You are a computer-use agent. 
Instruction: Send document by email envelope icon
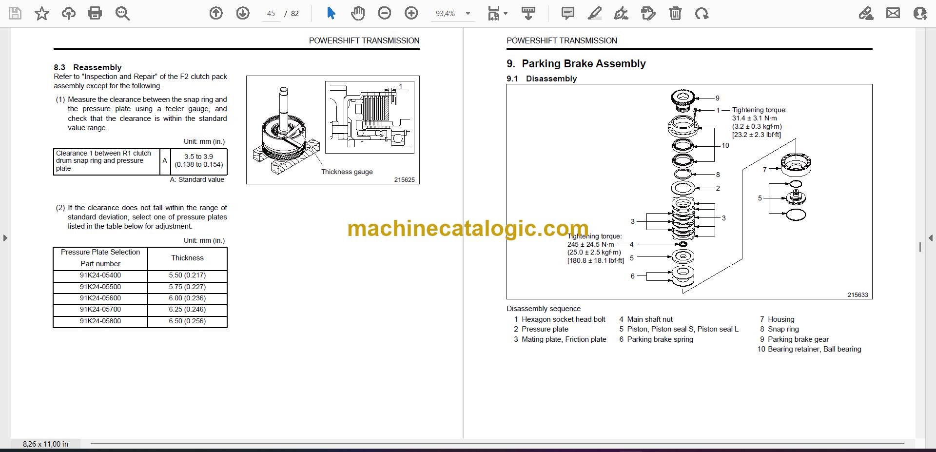point(893,13)
